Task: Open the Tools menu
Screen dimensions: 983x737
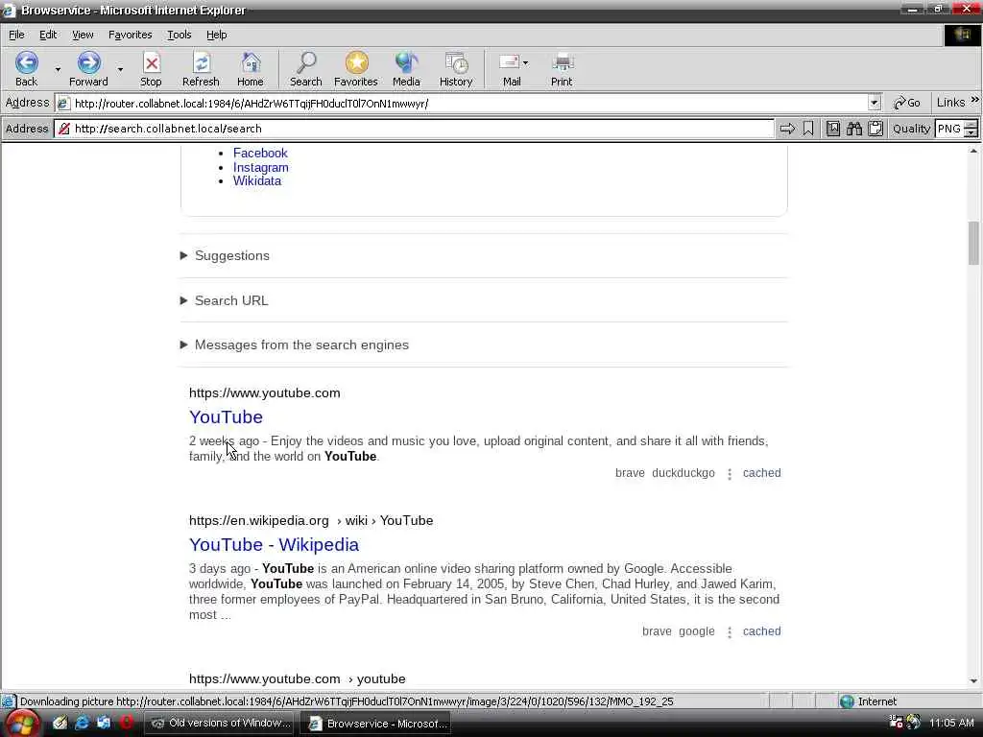Action: point(179,36)
